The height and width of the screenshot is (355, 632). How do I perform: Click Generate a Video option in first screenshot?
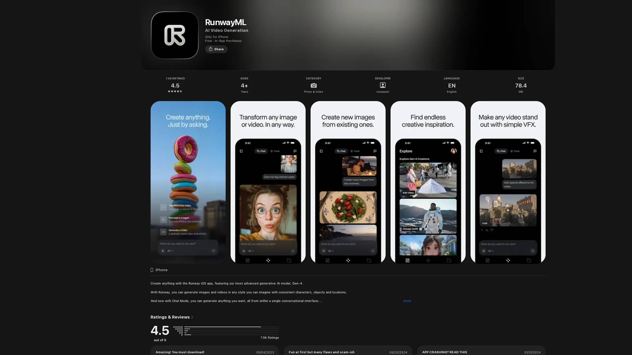(184, 232)
